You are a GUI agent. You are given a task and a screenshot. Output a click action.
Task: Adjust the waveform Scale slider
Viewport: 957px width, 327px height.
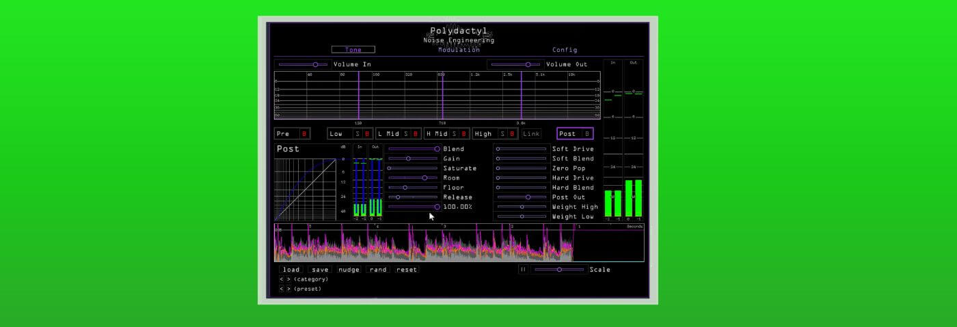click(559, 270)
